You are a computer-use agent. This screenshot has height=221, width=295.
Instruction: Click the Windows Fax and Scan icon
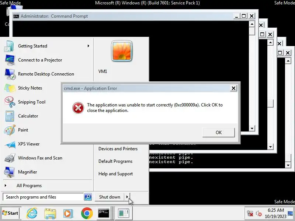pos(10,158)
